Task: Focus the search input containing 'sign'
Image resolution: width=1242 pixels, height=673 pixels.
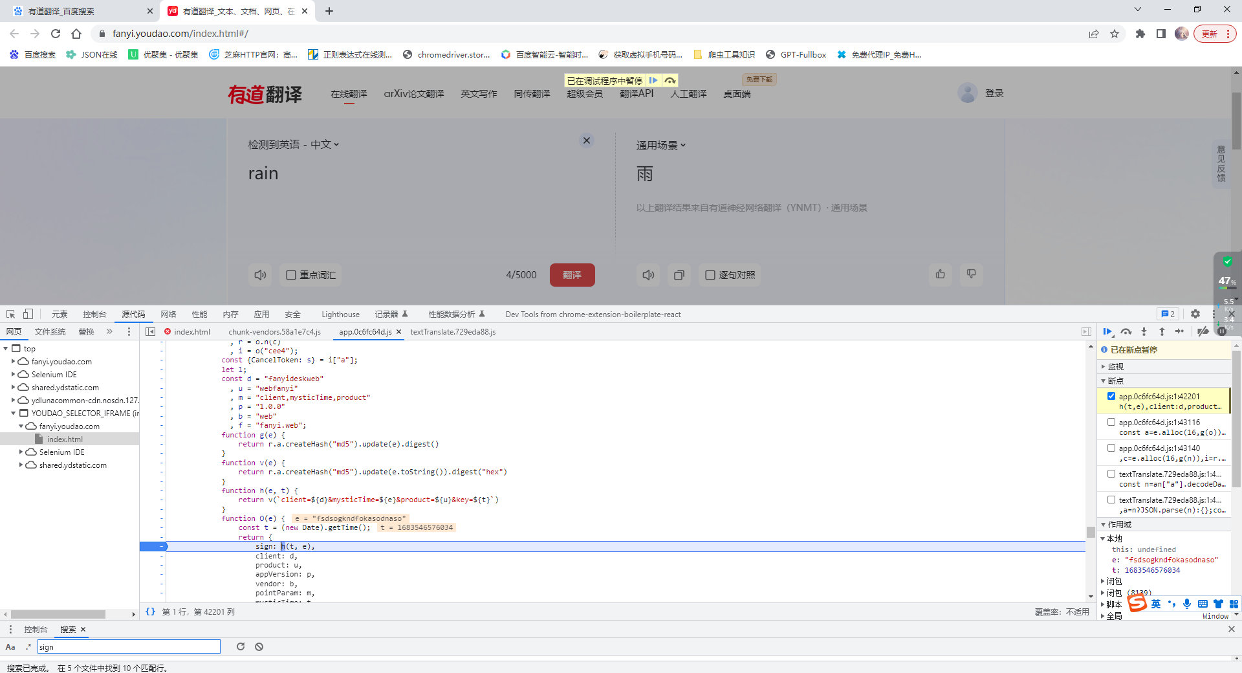Action: click(x=129, y=646)
